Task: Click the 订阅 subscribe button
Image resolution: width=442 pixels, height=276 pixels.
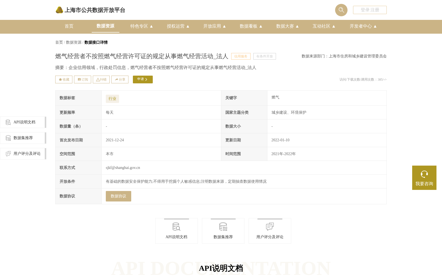Action: 83,79
